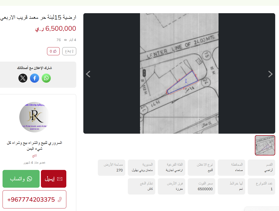The image size is (279, 211).
Task: Click the price 6,500,000 text
Action: pyautogui.click(x=55, y=29)
